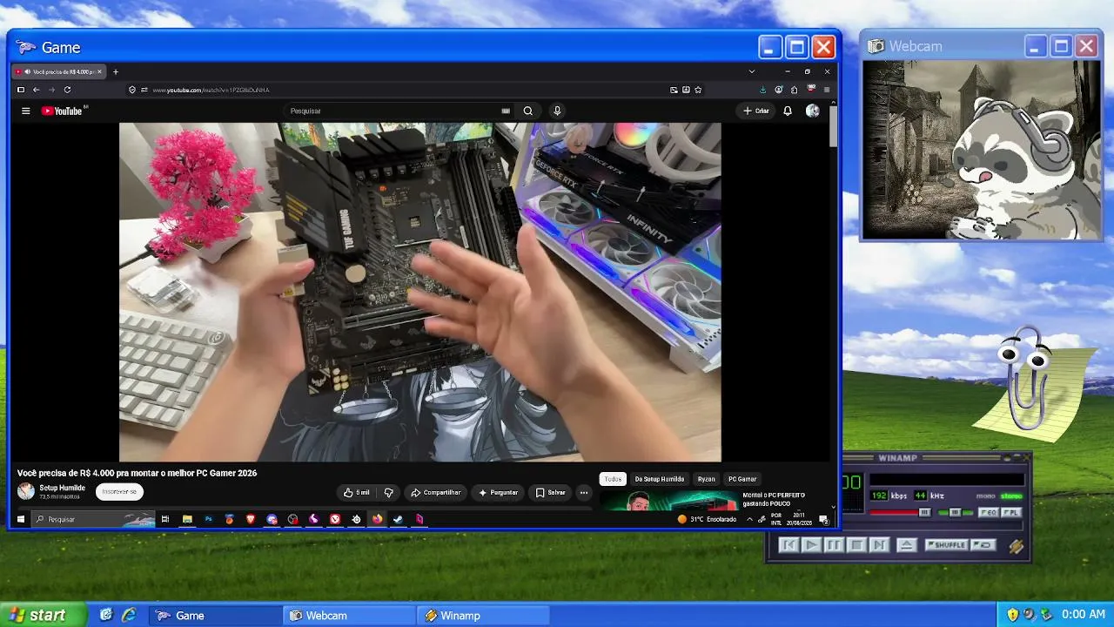Open the YouTube notifications bell

(x=788, y=111)
